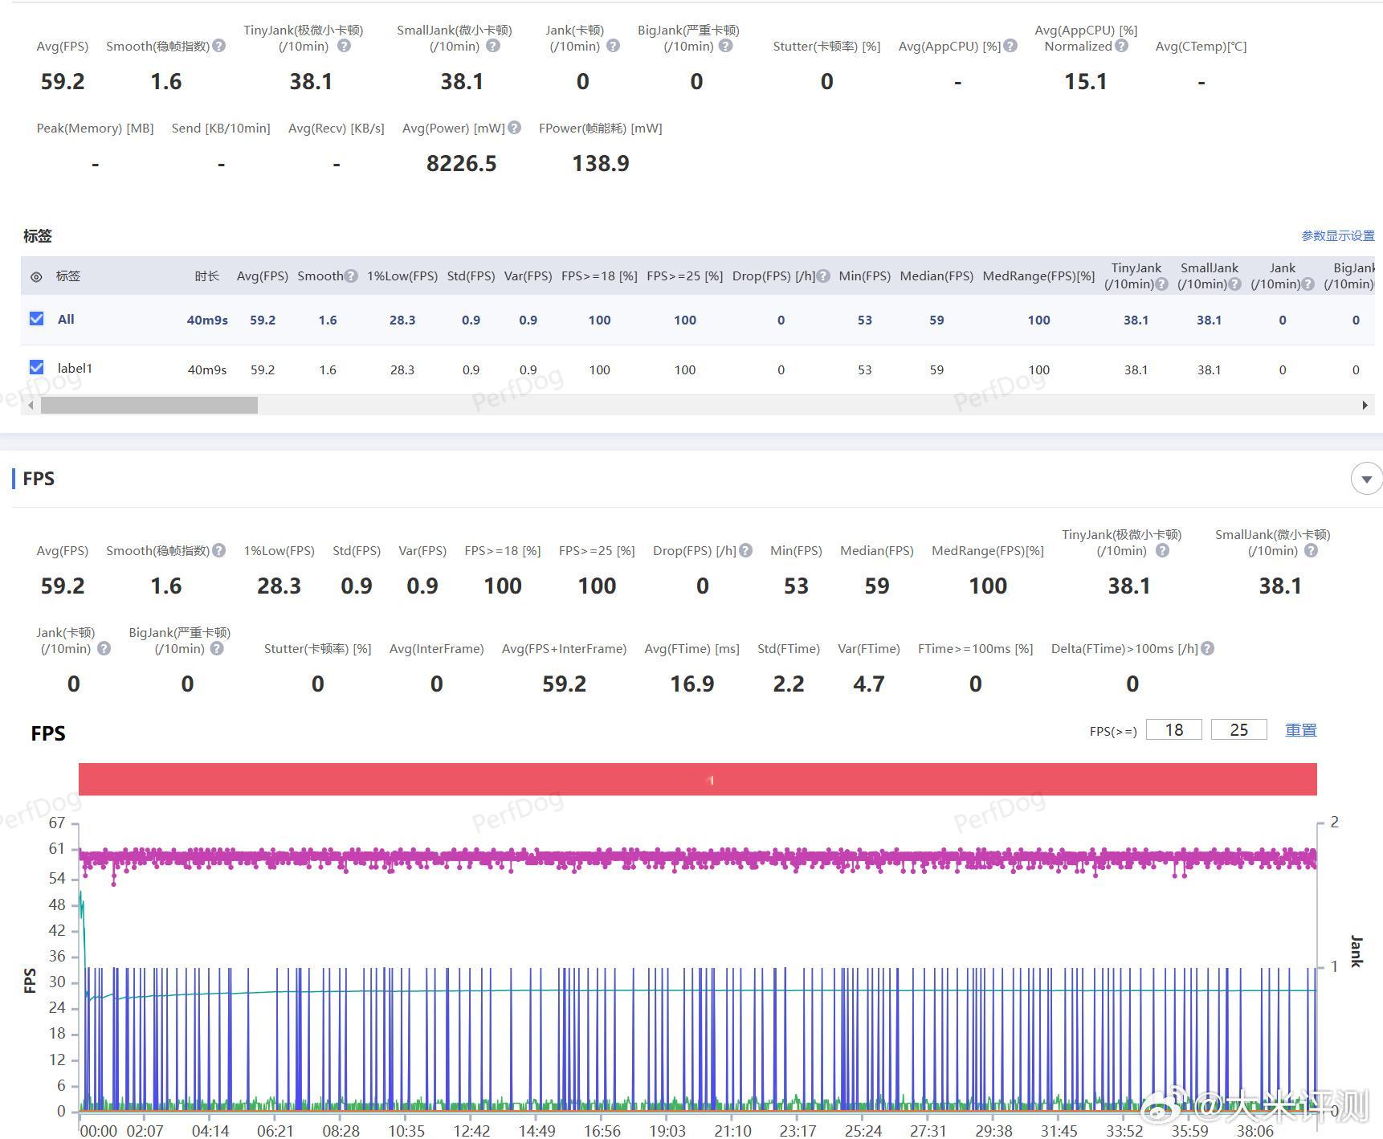This screenshot has height=1139, width=1383.
Task: Click the table's horizontal scrollbar thumb
Action: tap(149, 406)
